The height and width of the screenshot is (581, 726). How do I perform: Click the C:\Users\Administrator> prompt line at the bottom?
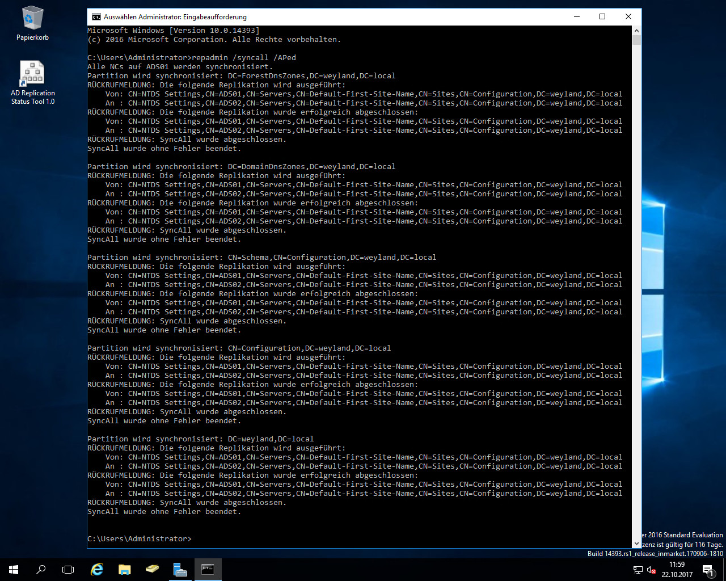point(140,538)
